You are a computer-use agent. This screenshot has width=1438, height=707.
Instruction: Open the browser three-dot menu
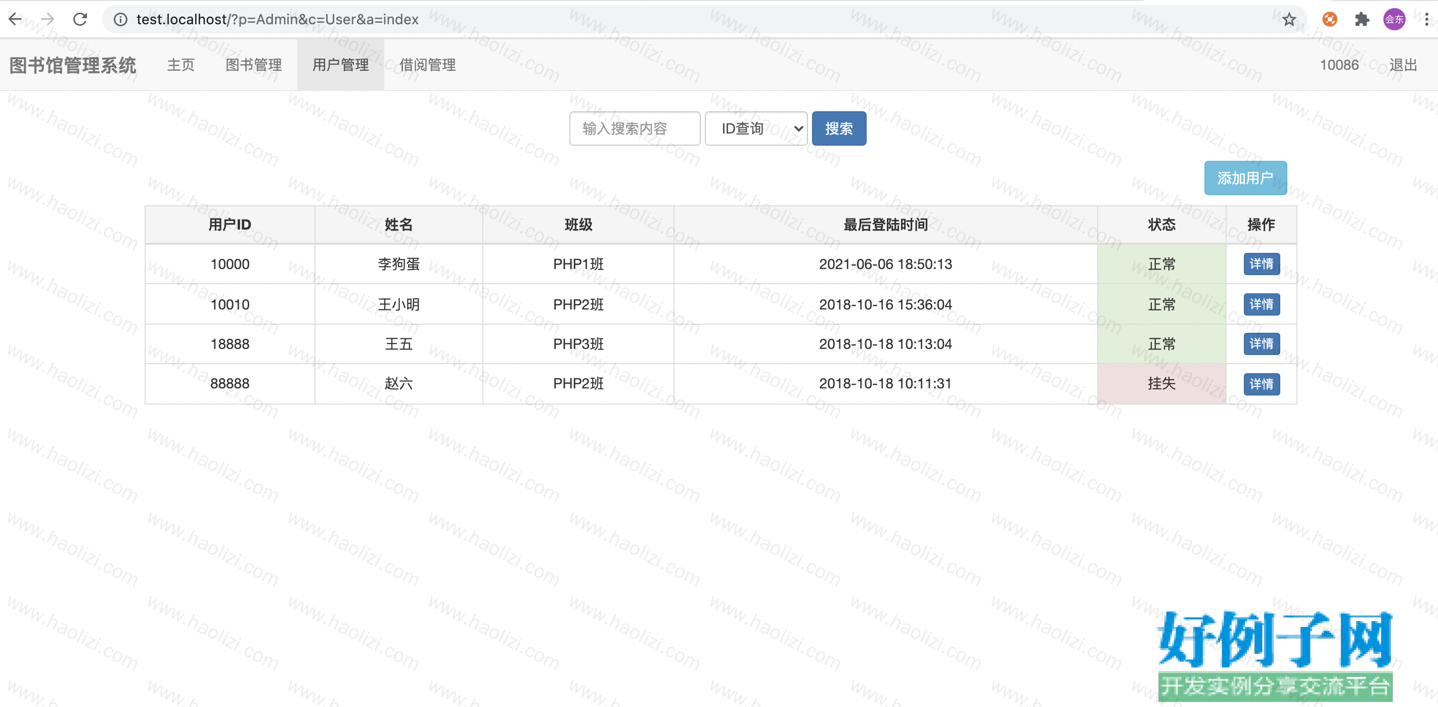[x=1426, y=20]
